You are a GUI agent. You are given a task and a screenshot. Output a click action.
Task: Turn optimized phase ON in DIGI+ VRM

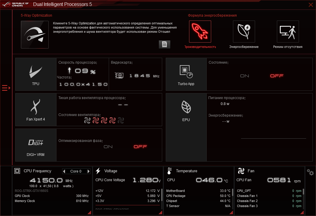[108, 147]
